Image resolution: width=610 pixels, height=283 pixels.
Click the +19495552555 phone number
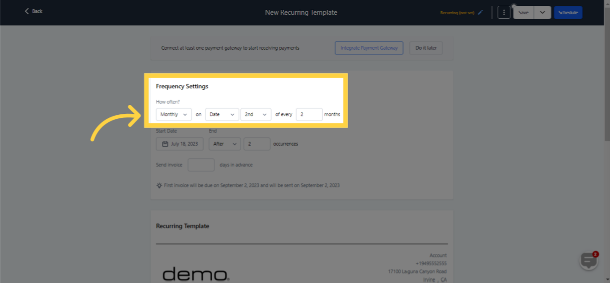click(x=431, y=263)
